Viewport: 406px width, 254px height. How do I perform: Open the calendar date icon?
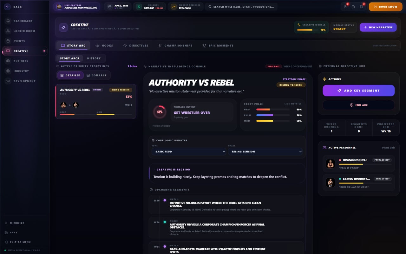coord(110,7)
